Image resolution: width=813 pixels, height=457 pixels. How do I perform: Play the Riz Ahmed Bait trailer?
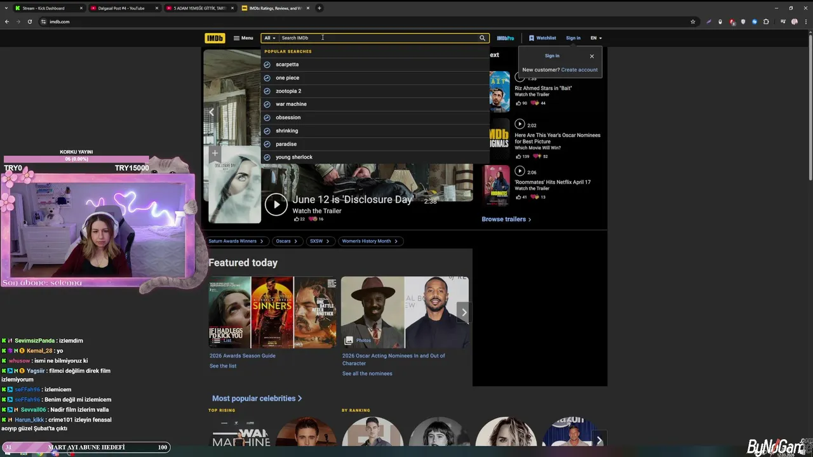(520, 77)
